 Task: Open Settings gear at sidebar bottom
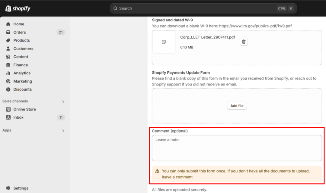click(8, 188)
